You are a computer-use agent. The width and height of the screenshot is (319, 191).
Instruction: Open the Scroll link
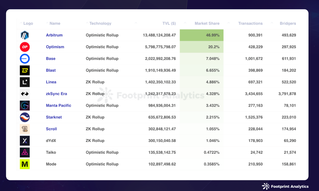(x=51, y=129)
